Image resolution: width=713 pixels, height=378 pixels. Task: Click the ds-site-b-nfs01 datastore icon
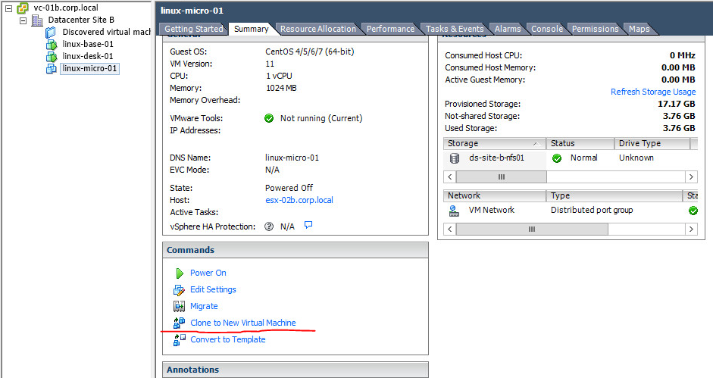click(x=455, y=158)
